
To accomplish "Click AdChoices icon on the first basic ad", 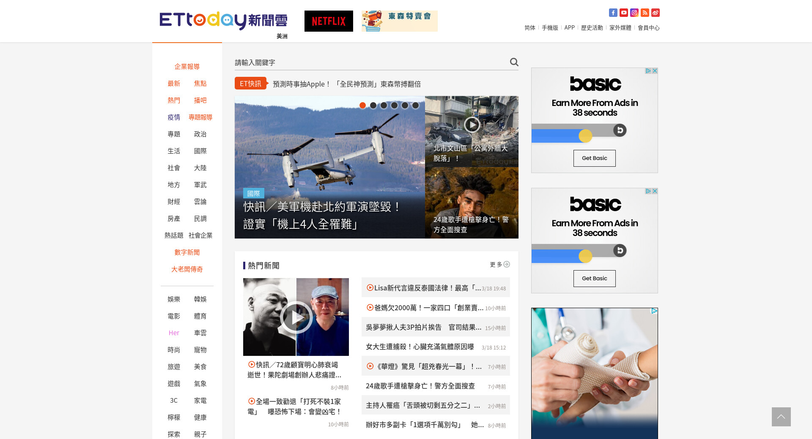I will (x=648, y=71).
